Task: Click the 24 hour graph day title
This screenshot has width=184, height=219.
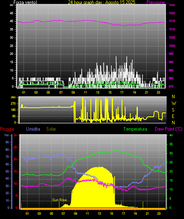Action: point(101,2)
